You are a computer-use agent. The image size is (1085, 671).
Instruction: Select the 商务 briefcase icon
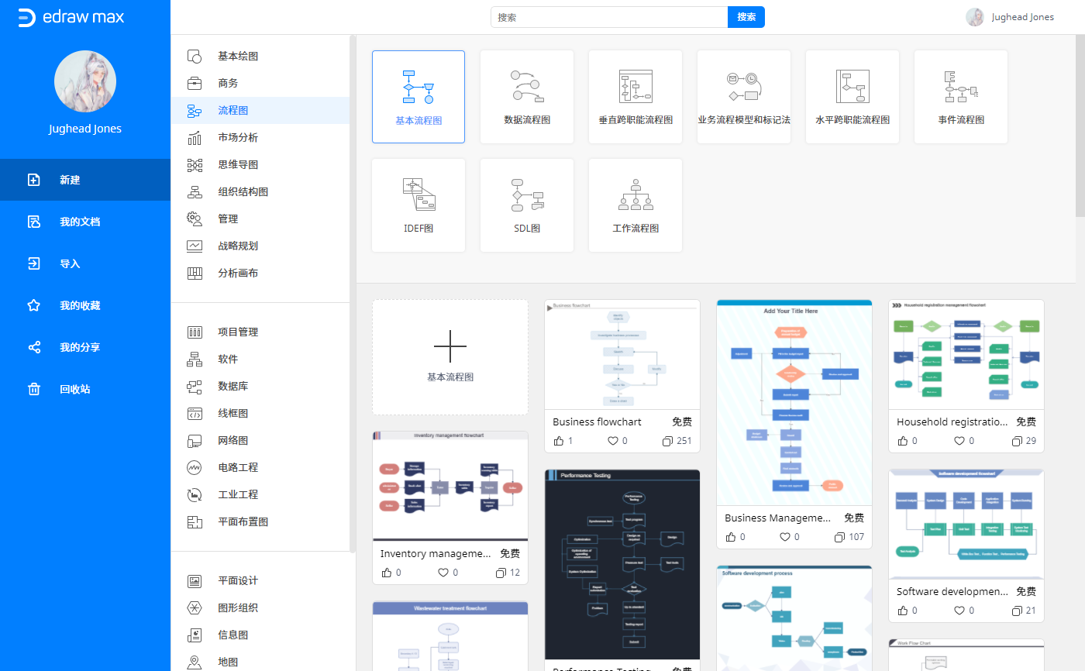click(x=195, y=84)
